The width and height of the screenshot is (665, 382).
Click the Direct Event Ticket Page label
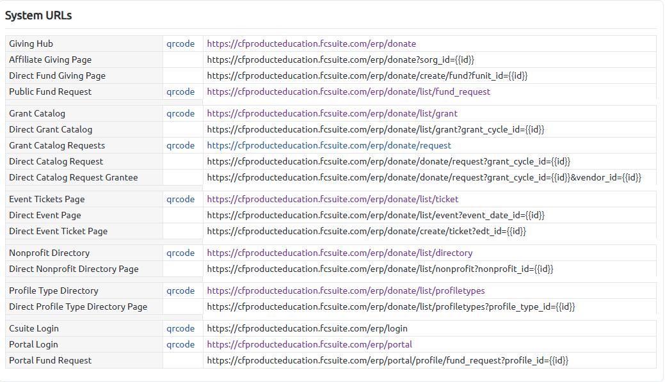pyautogui.click(x=58, y=232)
